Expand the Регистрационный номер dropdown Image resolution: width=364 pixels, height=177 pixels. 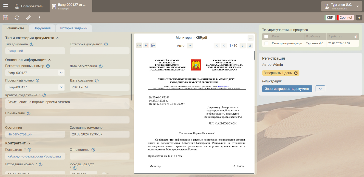pyautogui.click(x=61, y=73)
